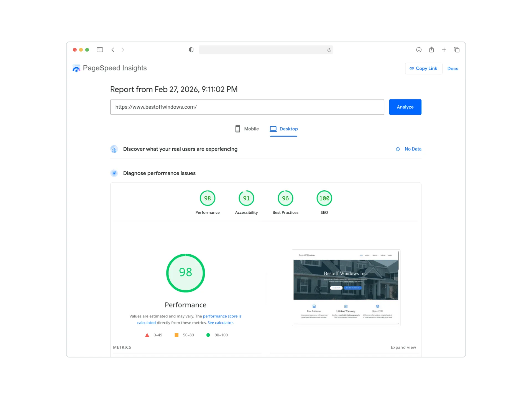This screenshot has height=399, width=532.
Task: Click the Mobile phone icon
Action: click(237, 129)
